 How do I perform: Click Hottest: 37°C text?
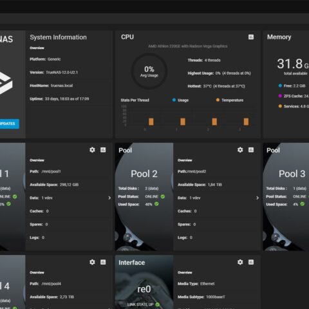216,86
